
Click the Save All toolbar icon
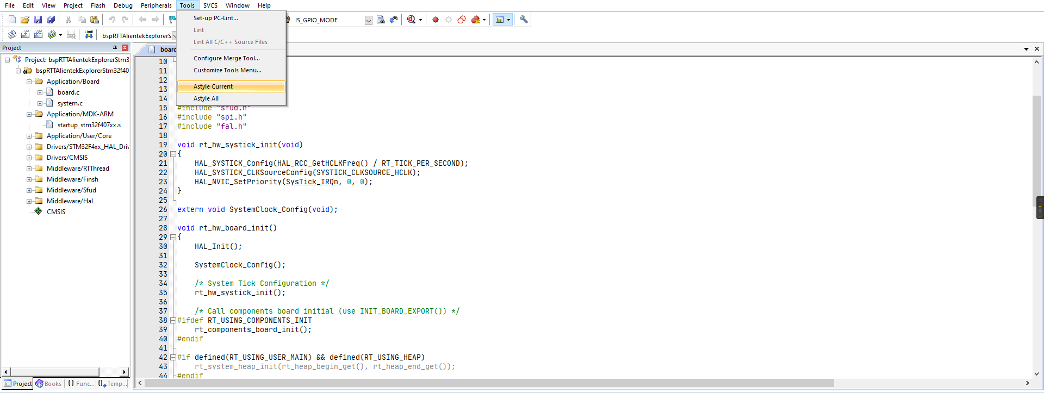(x=51, y=20)
